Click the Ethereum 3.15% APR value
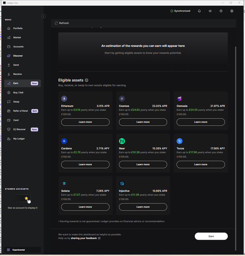245x256 pixels. point(103,106)
